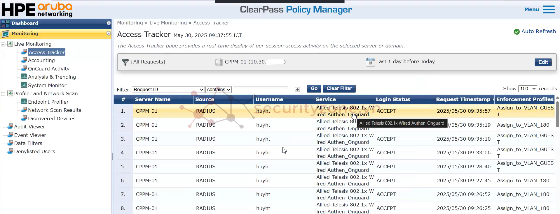Click the Audit Viewer icon

[x=10, y=126]
